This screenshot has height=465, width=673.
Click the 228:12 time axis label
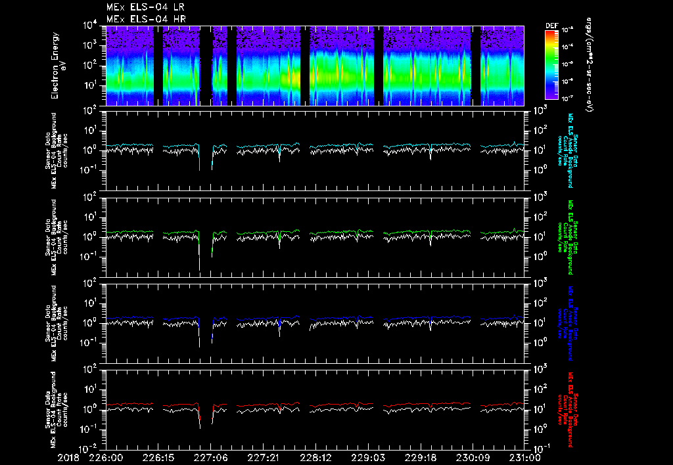(x=315, y=458)
